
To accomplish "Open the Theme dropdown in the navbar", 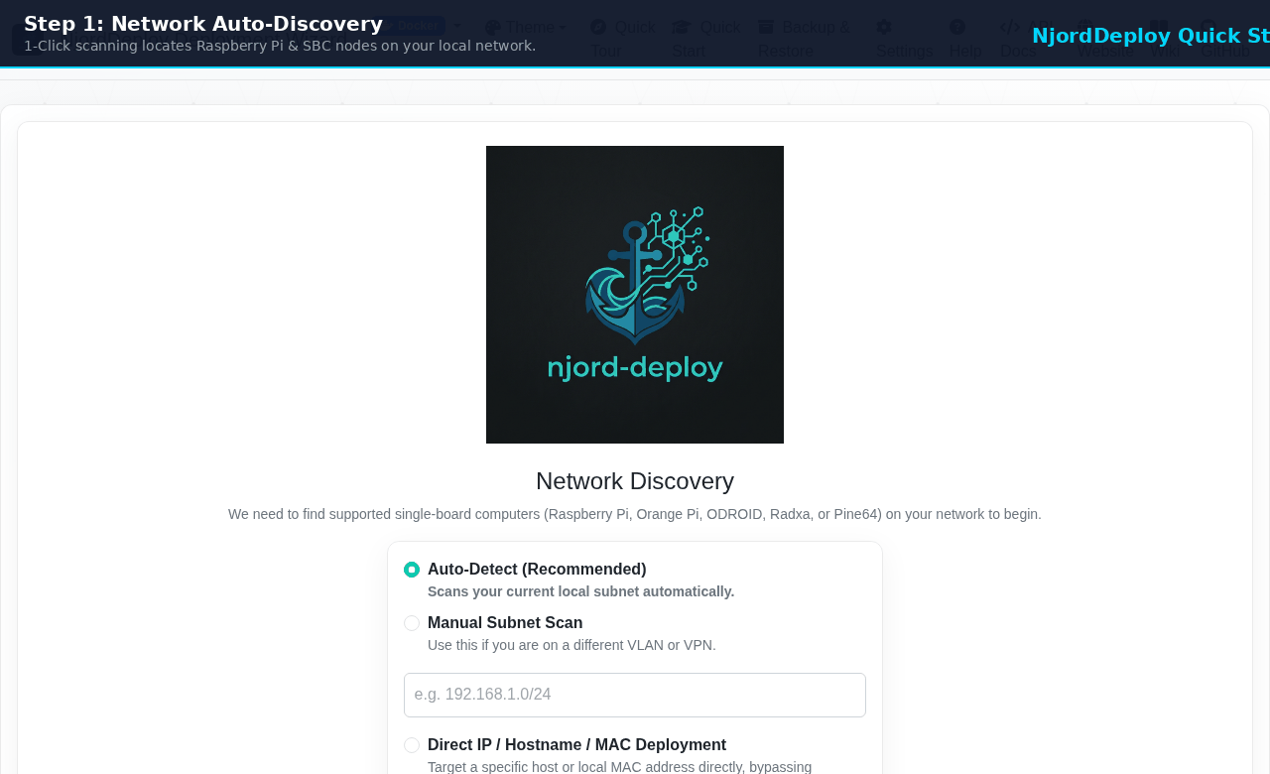I will pos(526,28).
